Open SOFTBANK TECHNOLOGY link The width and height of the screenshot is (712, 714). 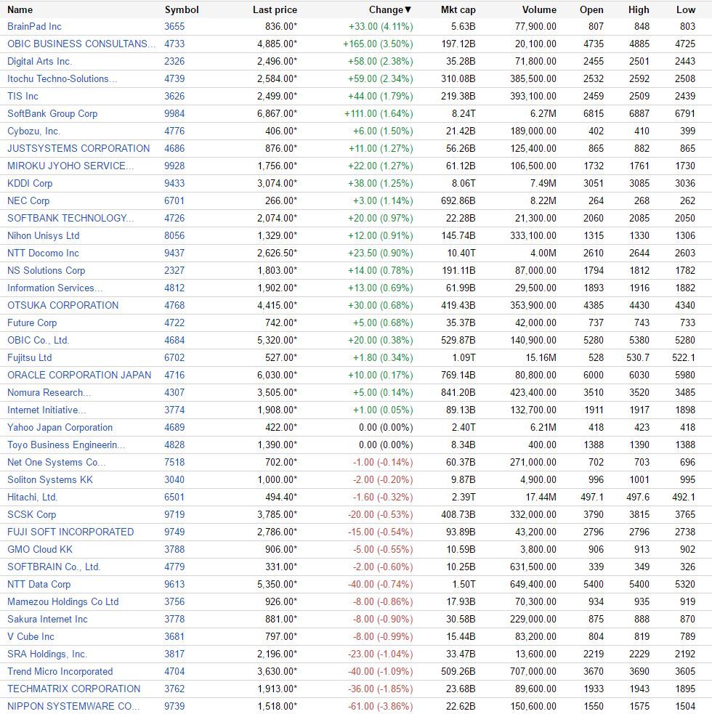click(x=70, y=218)
